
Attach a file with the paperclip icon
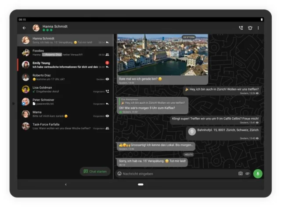tap(247, 174)
